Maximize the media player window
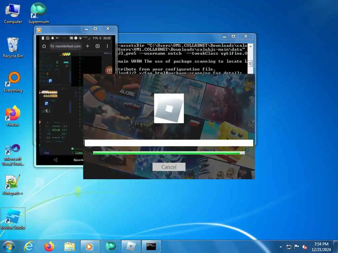Screen dimensions: 338x253 point(95,29)
